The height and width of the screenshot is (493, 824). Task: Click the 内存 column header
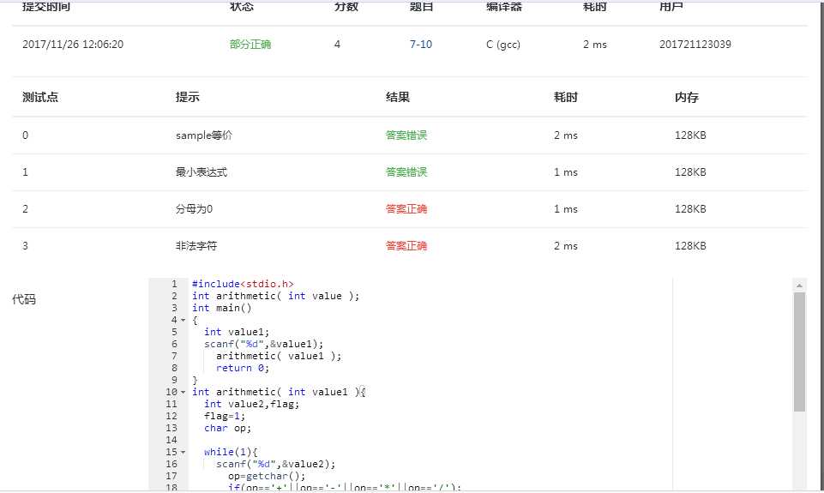pyautogui.click(x=687, y=98)
